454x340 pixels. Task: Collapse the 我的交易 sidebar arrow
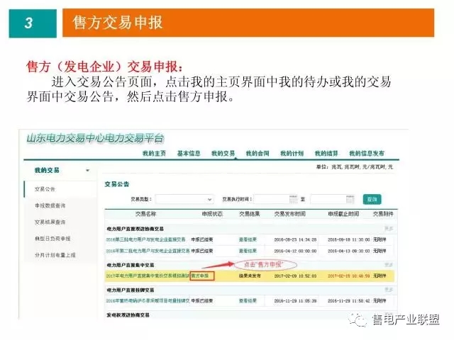(x=87, y=171)
